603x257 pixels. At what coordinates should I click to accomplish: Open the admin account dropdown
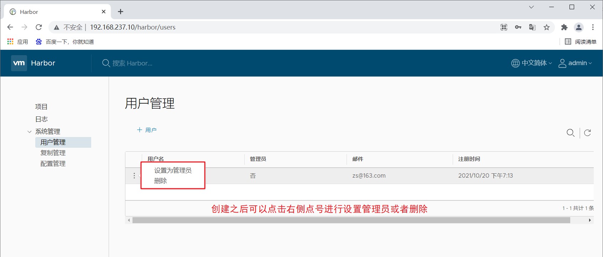point(575,63)
